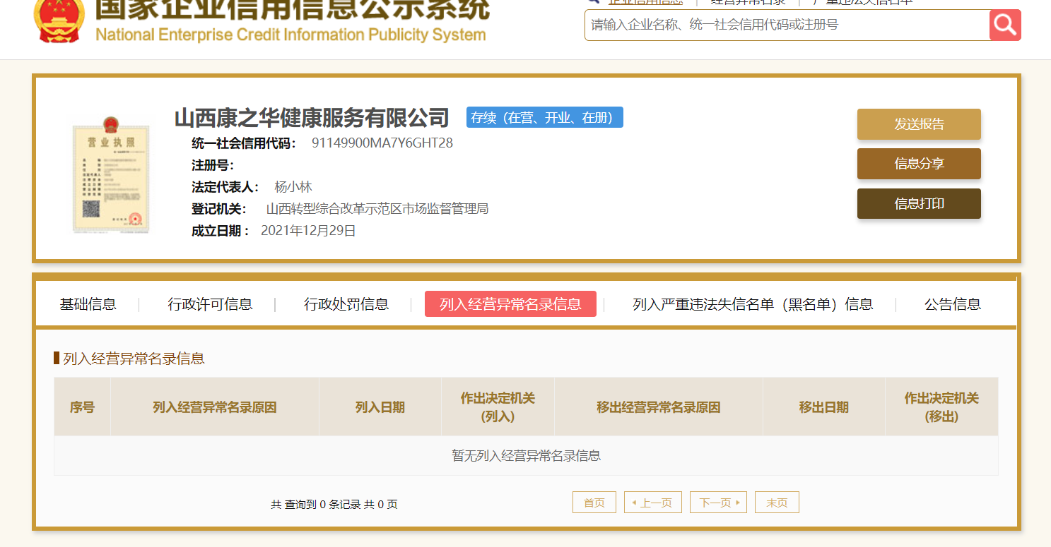Click the 列入经营异常名录原因 column header

click(215, 407)
